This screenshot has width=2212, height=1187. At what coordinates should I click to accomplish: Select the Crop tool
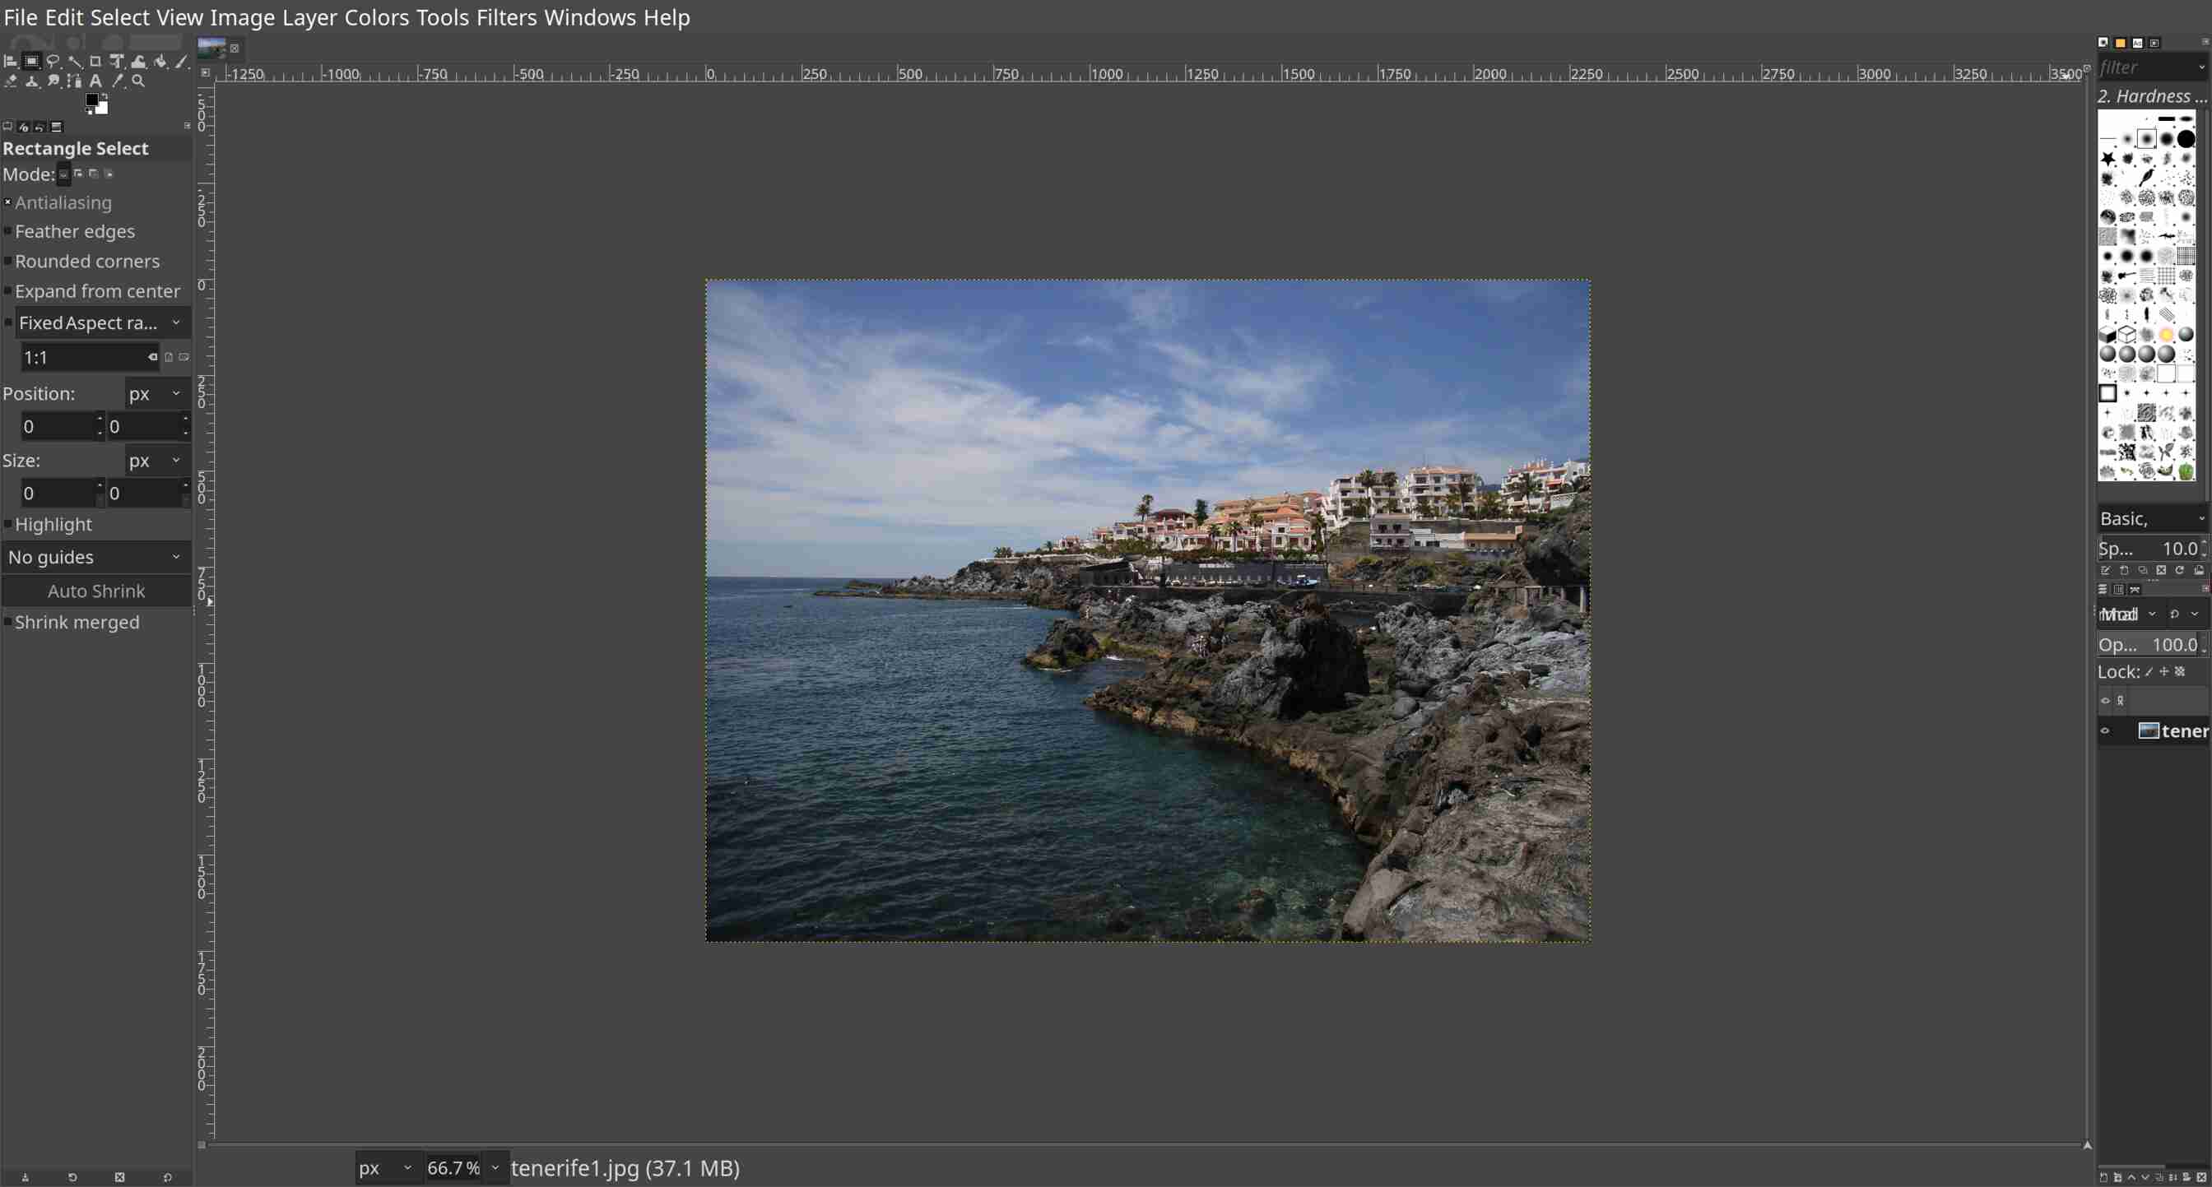coord(95,62)
